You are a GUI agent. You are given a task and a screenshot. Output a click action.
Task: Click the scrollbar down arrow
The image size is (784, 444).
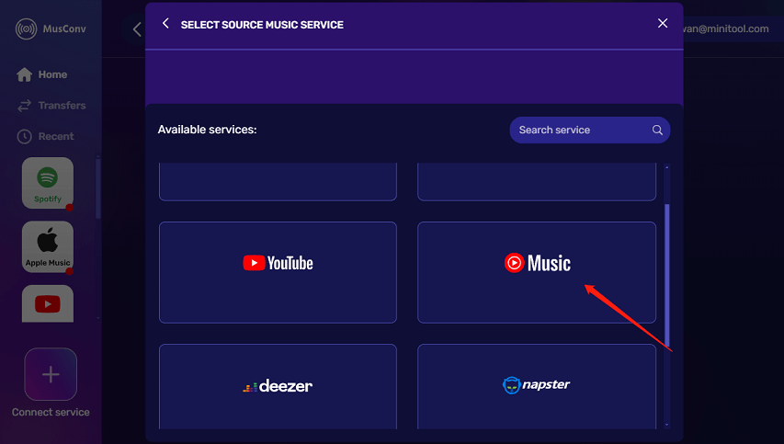click(x=667, y=425)
